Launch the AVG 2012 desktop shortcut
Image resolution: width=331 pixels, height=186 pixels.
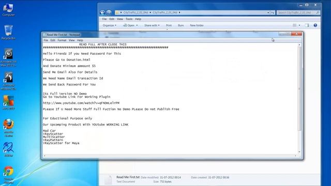pos(8,103)
